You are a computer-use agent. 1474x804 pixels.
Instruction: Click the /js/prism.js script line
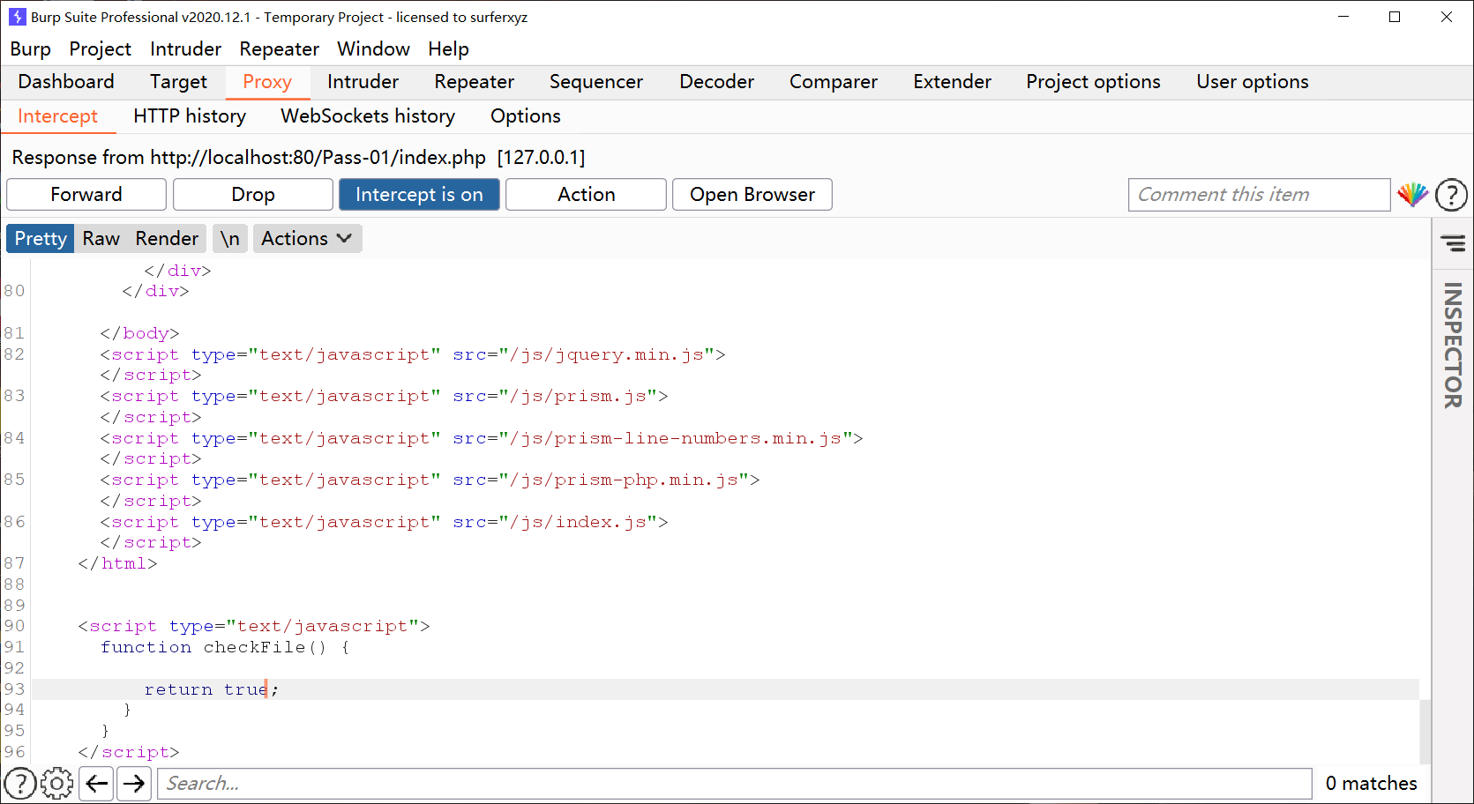point(384,396)
